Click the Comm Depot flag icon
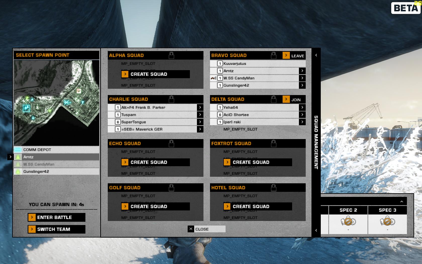Image resolution: width=422 pixels, height=264 pixels. 18,150
